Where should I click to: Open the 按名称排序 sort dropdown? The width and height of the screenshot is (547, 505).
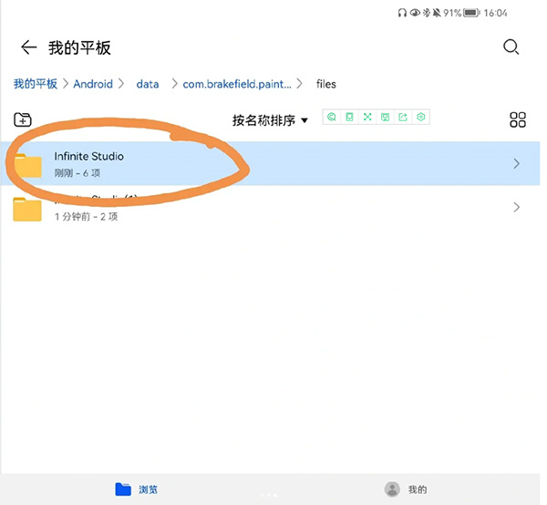pyautogui.click(x=270, y=120)
